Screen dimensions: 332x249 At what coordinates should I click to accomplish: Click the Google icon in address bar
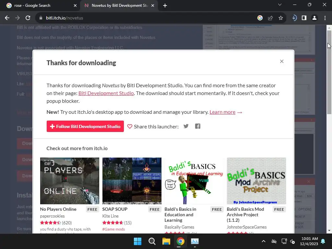point(260,18)
